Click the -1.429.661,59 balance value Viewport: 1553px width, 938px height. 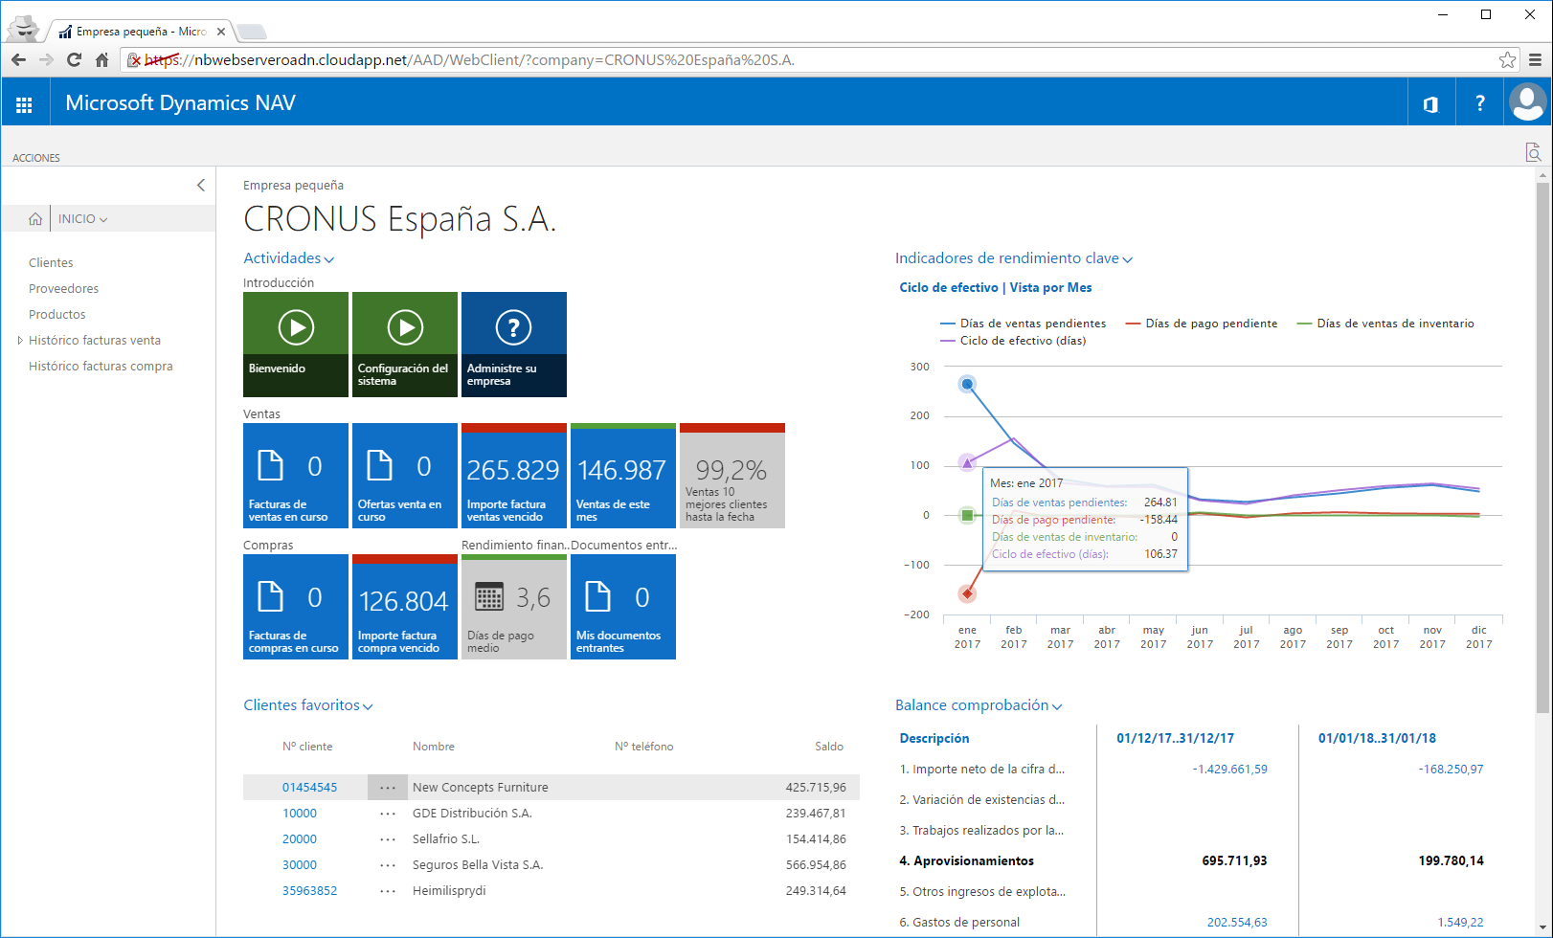[1229, 770]
